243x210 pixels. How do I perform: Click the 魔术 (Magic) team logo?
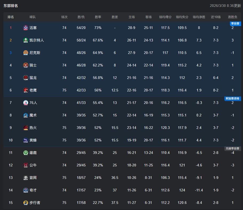[26, 115]
